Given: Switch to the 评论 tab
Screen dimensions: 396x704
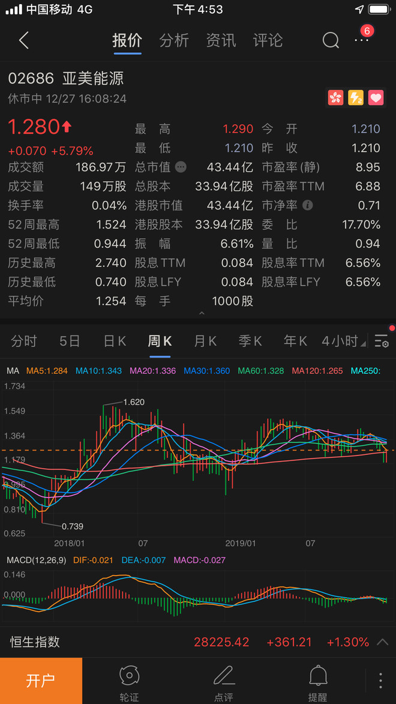Looking at the screenshot, I should pos(268,40).
